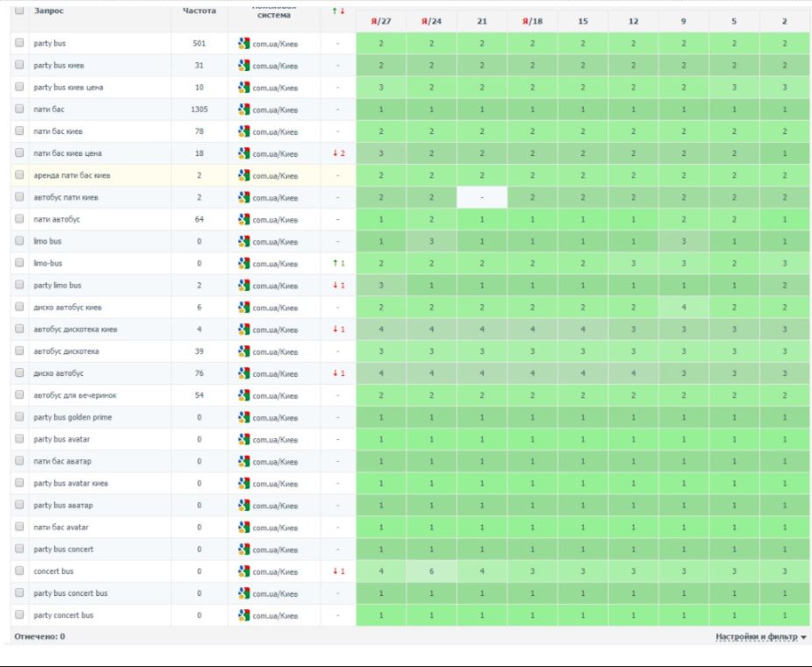Sort by the 'Частота' column header
This screenshot has height=667, width=812.
(x=199, y=11)
